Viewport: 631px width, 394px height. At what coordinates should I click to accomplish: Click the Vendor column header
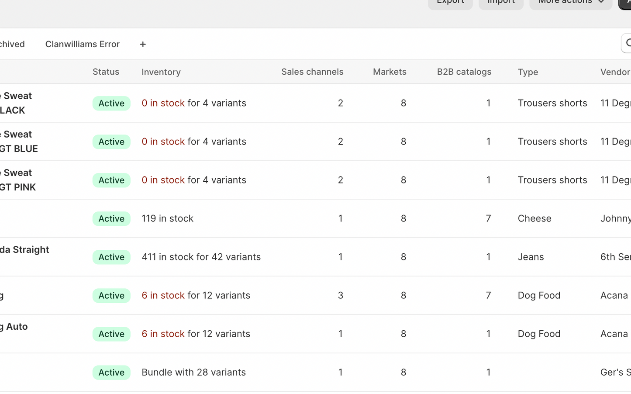[x=615, y=72]
